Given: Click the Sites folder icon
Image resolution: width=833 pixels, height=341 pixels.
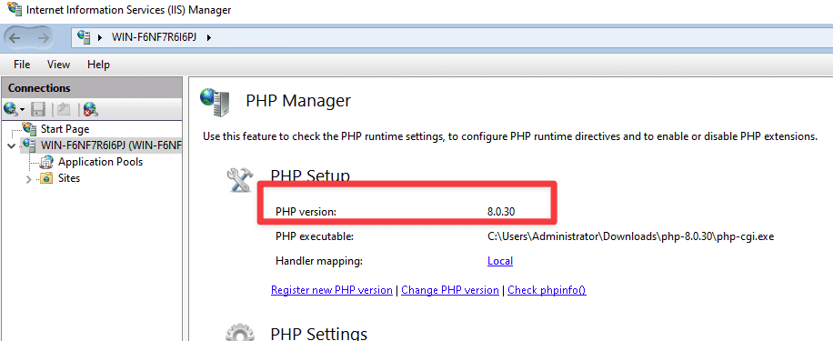Looking at the screenshot, I should click(46, 178).
